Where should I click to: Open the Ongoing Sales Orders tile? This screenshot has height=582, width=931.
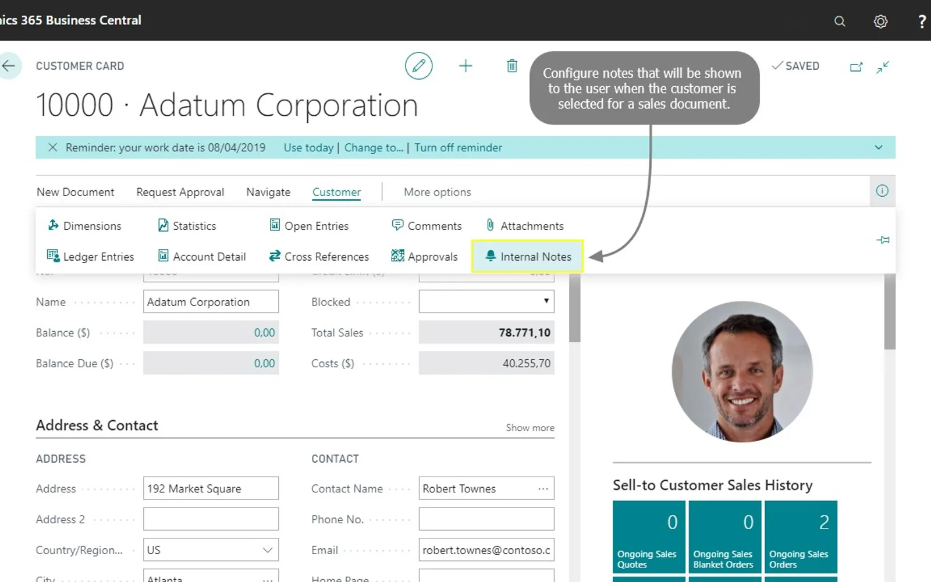[801, 537]
